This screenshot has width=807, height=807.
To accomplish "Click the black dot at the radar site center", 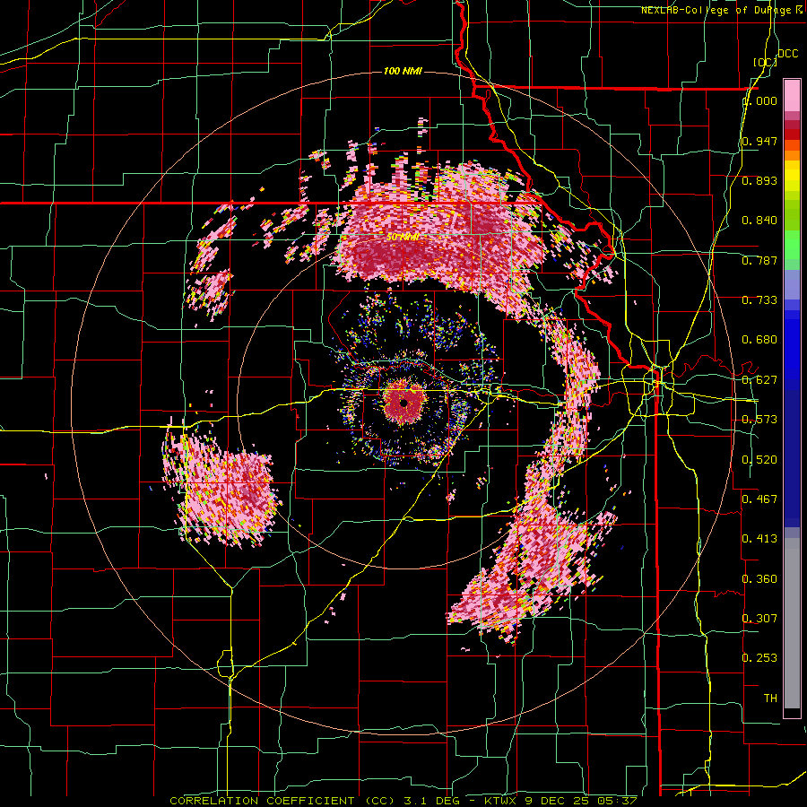I will tap(404, 403).
